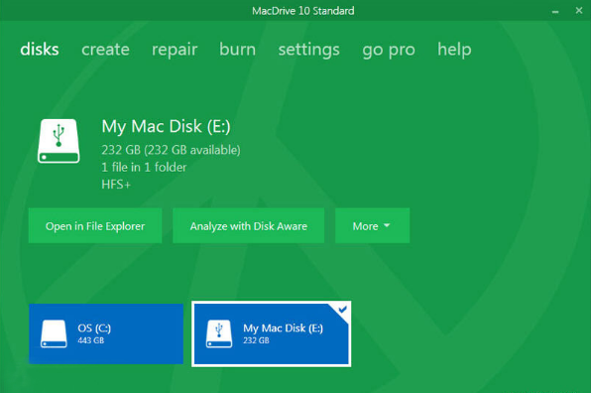Screen dimensions: 591x393
Task: Click the 232 GB available text
Action: pos(171,150)
